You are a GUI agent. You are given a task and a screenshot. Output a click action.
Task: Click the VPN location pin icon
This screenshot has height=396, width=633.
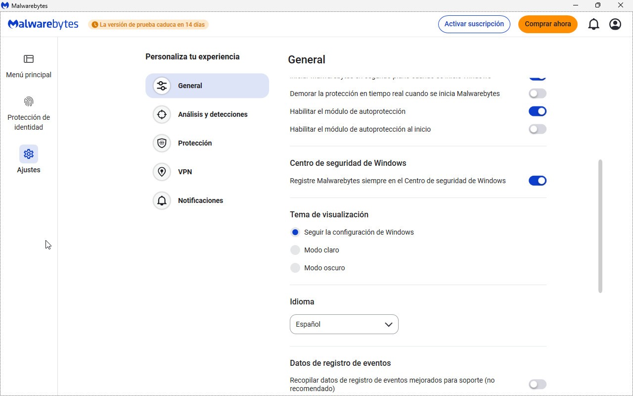[162, 172]
